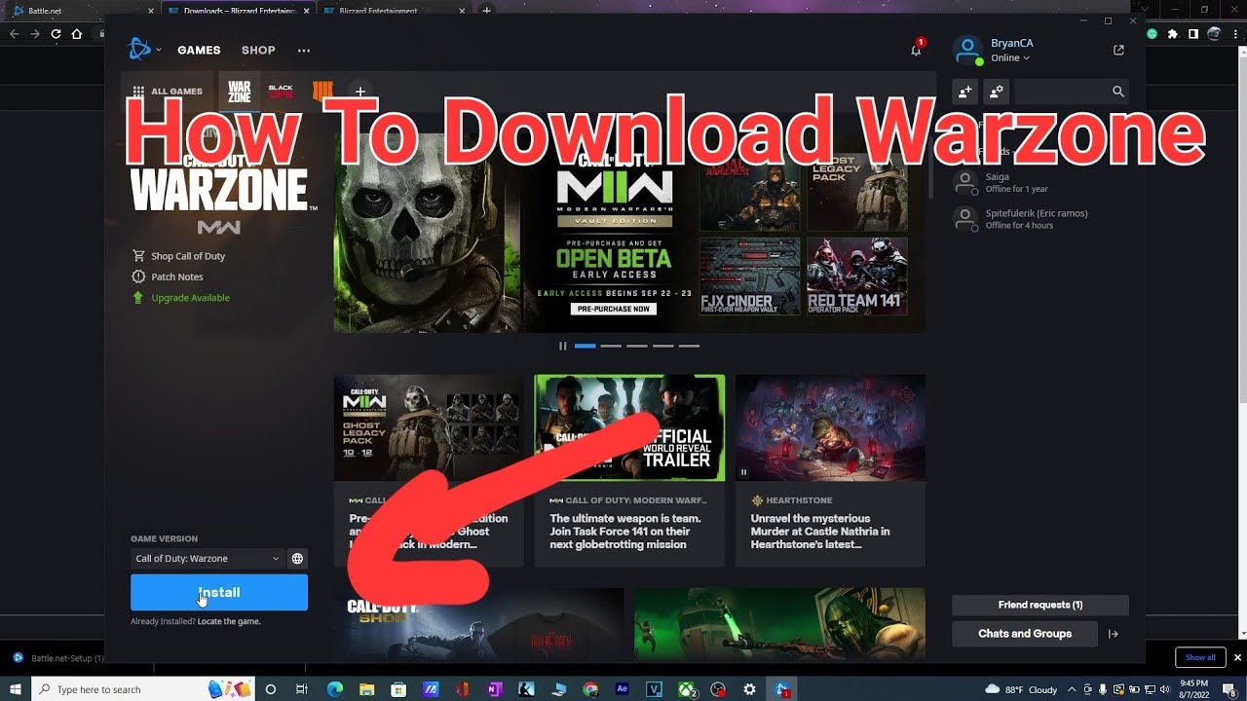
Task: Open the BryanCA profile avatar
Action: point(967,51)
